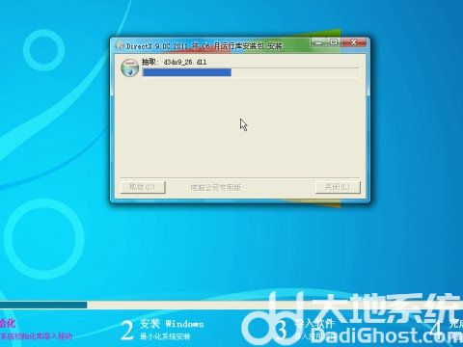Select step 3 导入软件 label
Screen dimensions: 463x347
click(314, 323)
